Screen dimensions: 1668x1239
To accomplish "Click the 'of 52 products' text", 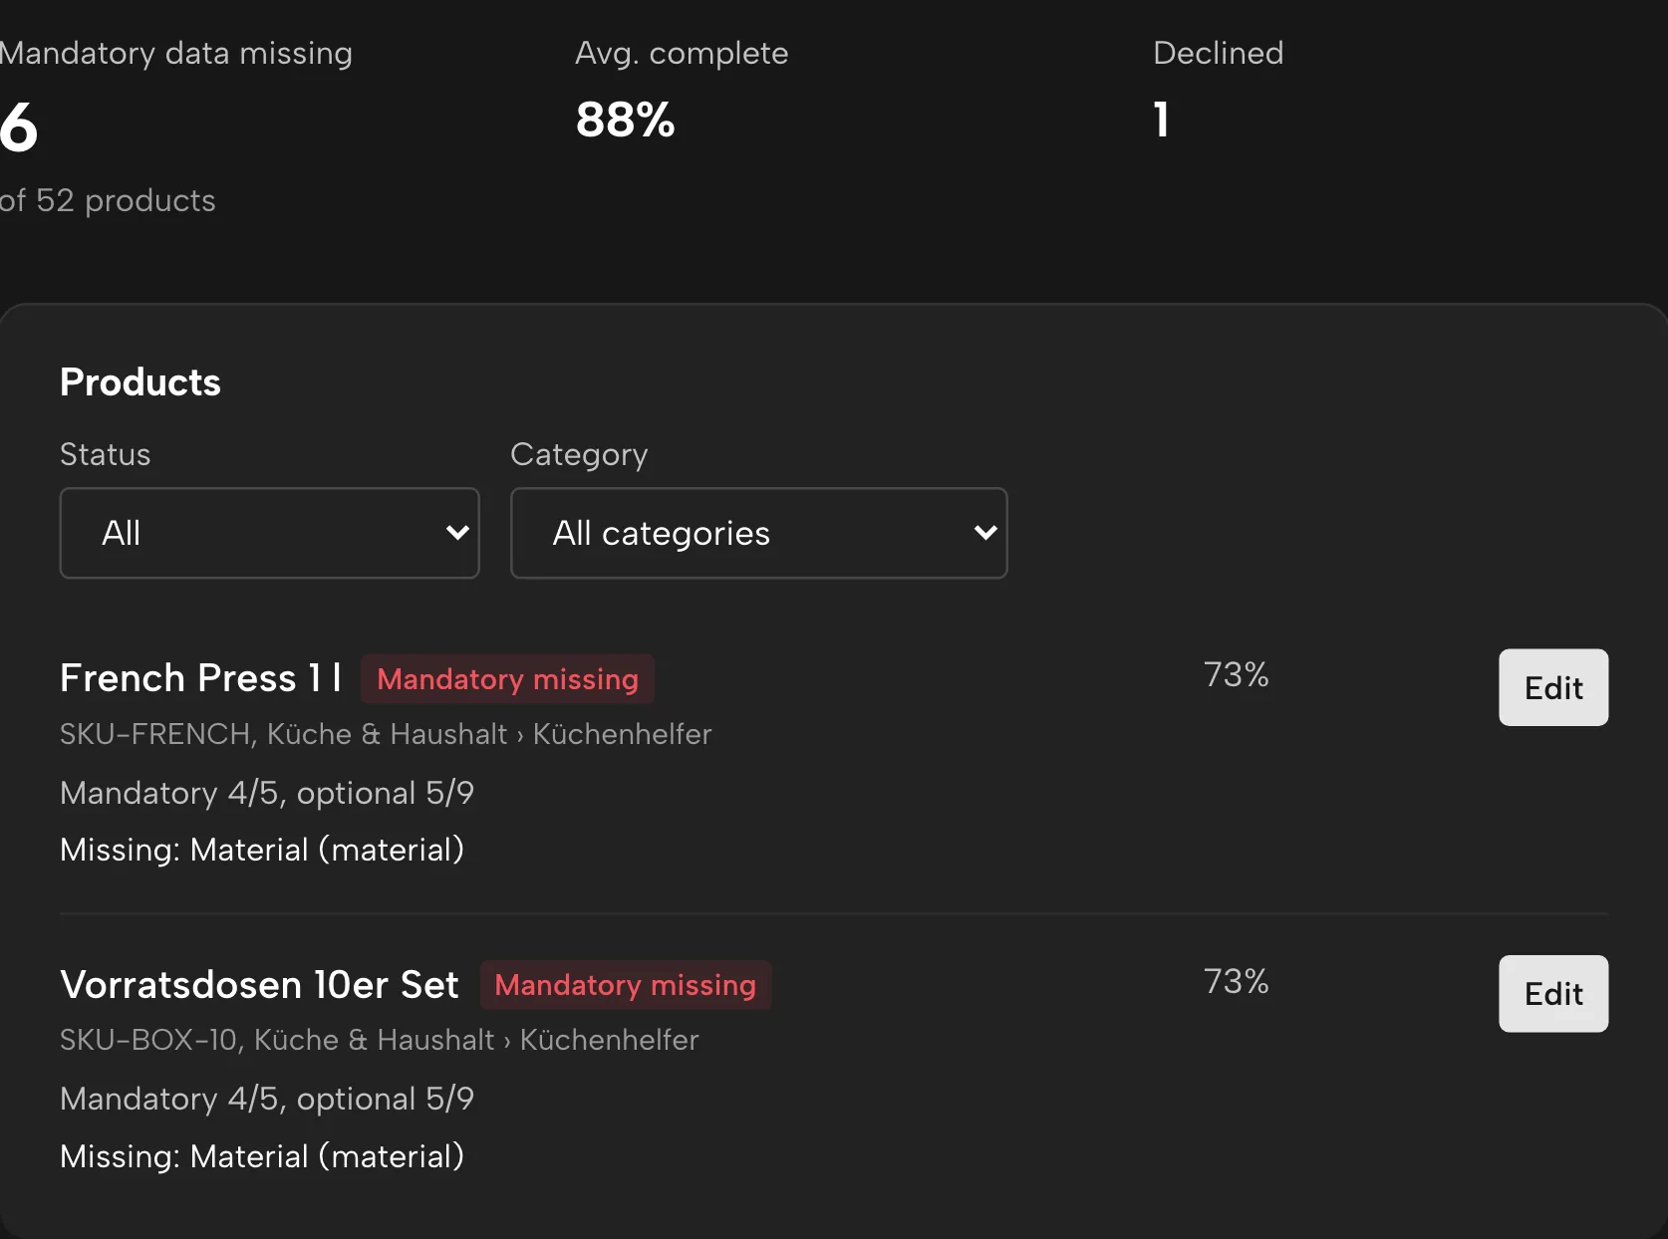I will point(106,200).
